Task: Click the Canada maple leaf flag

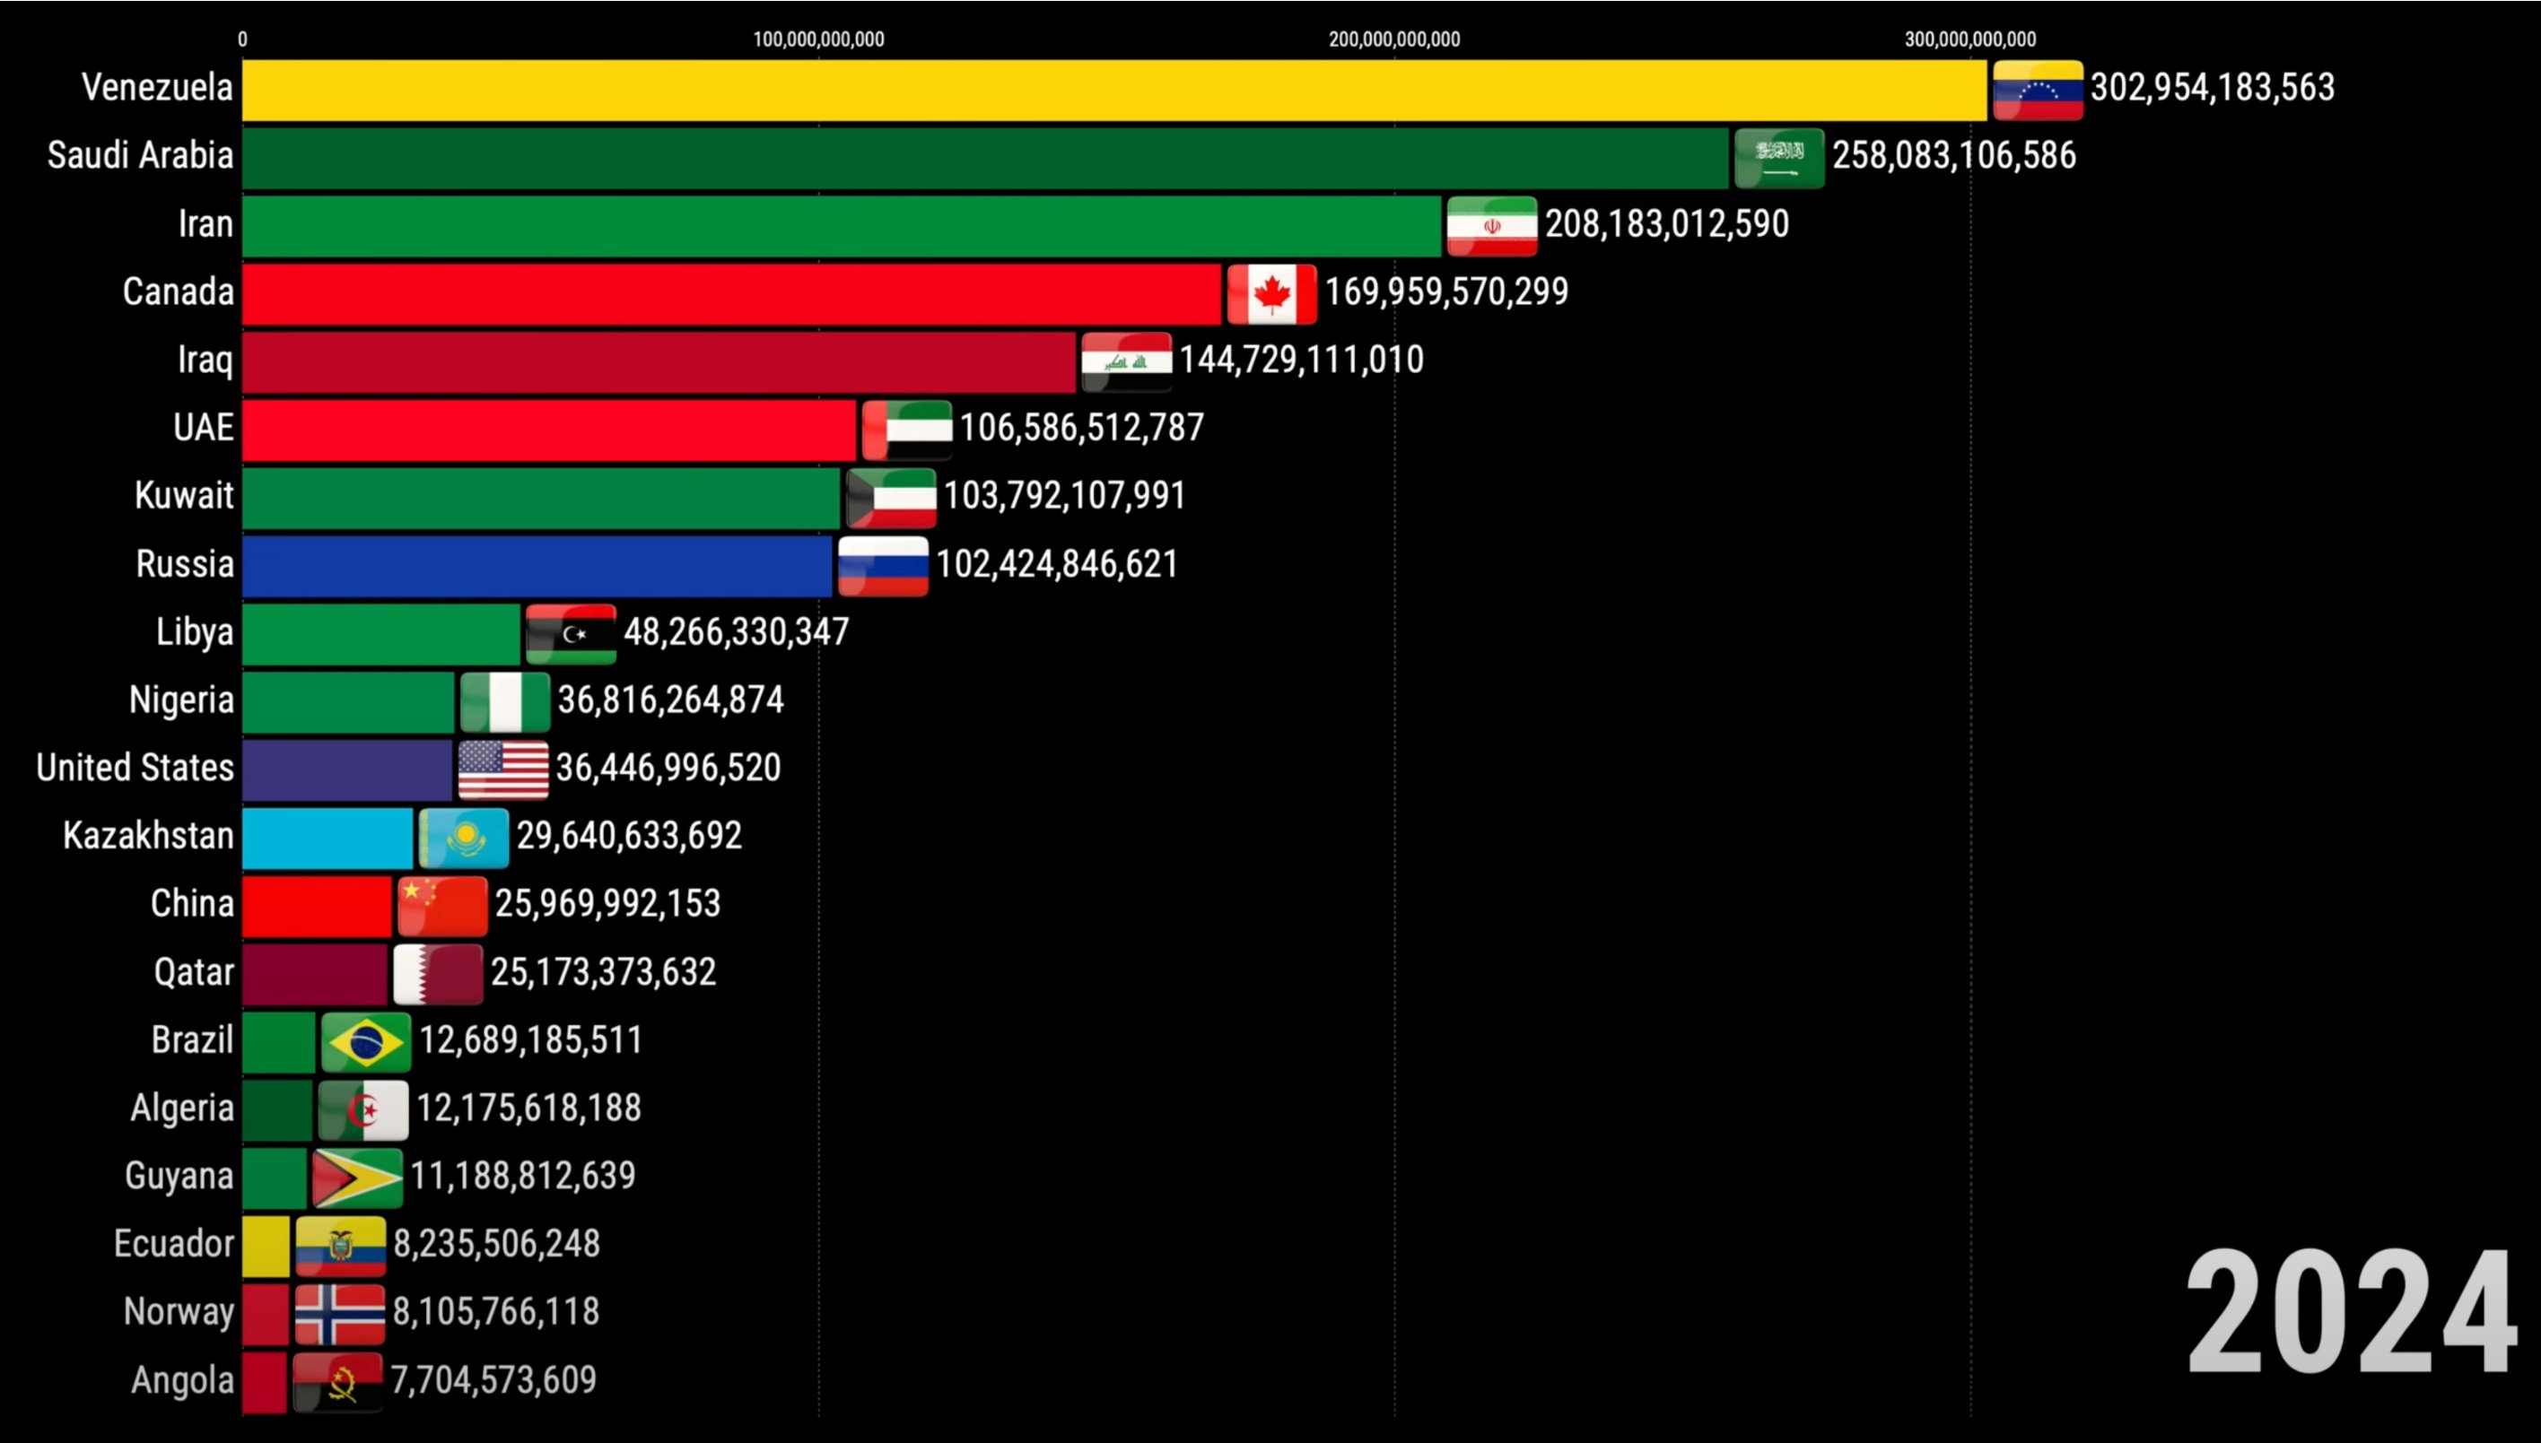Action: (x=1271, y=294)
